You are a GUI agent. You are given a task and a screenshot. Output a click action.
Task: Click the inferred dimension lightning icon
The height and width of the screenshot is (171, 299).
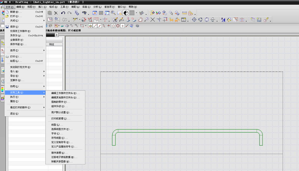[x=75, y=20]
